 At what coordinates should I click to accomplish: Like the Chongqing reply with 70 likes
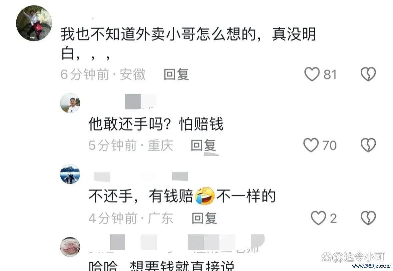[311, 145]
